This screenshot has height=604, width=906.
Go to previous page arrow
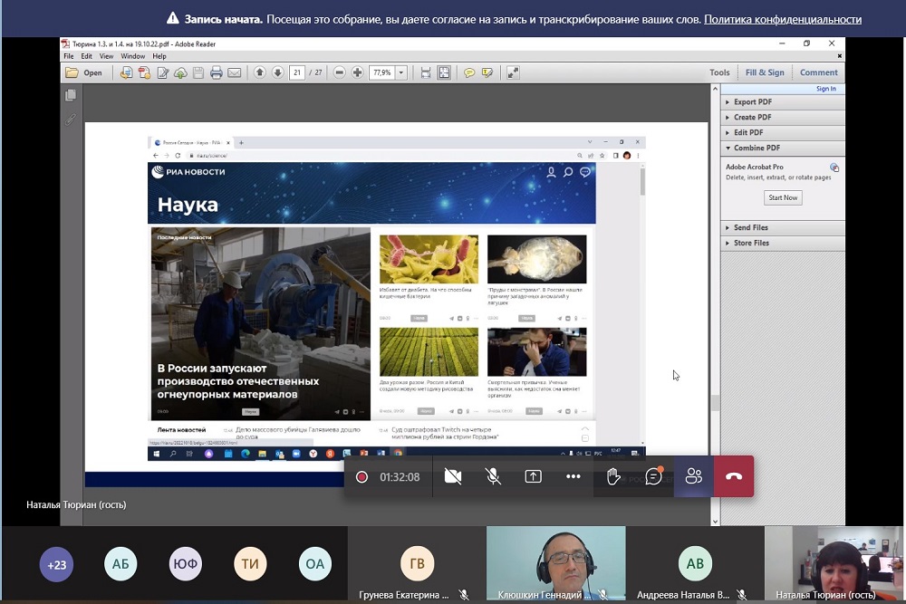pos(260,72)
